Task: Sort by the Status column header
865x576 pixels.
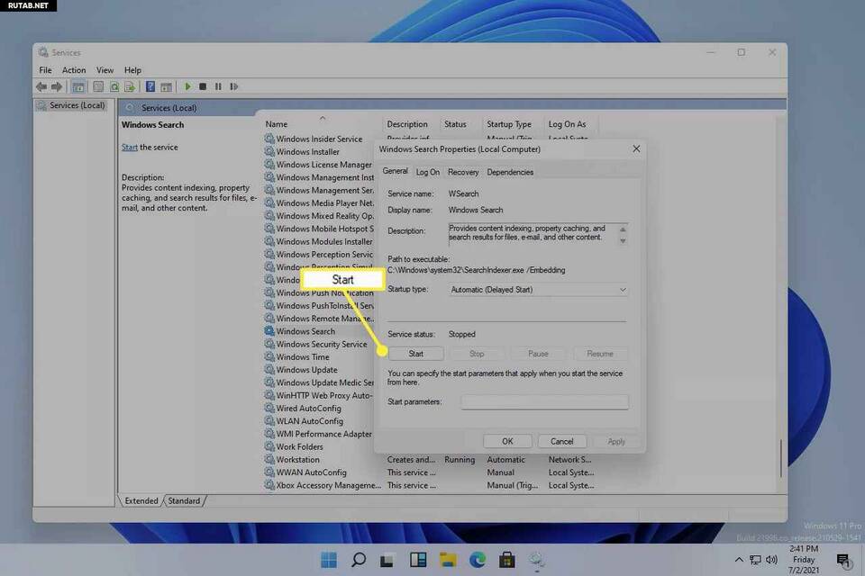Action: click(455, 124)
